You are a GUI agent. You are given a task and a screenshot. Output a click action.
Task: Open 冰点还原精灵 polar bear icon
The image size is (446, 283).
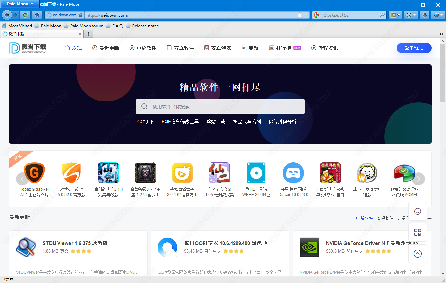click(x=367, y=173)
